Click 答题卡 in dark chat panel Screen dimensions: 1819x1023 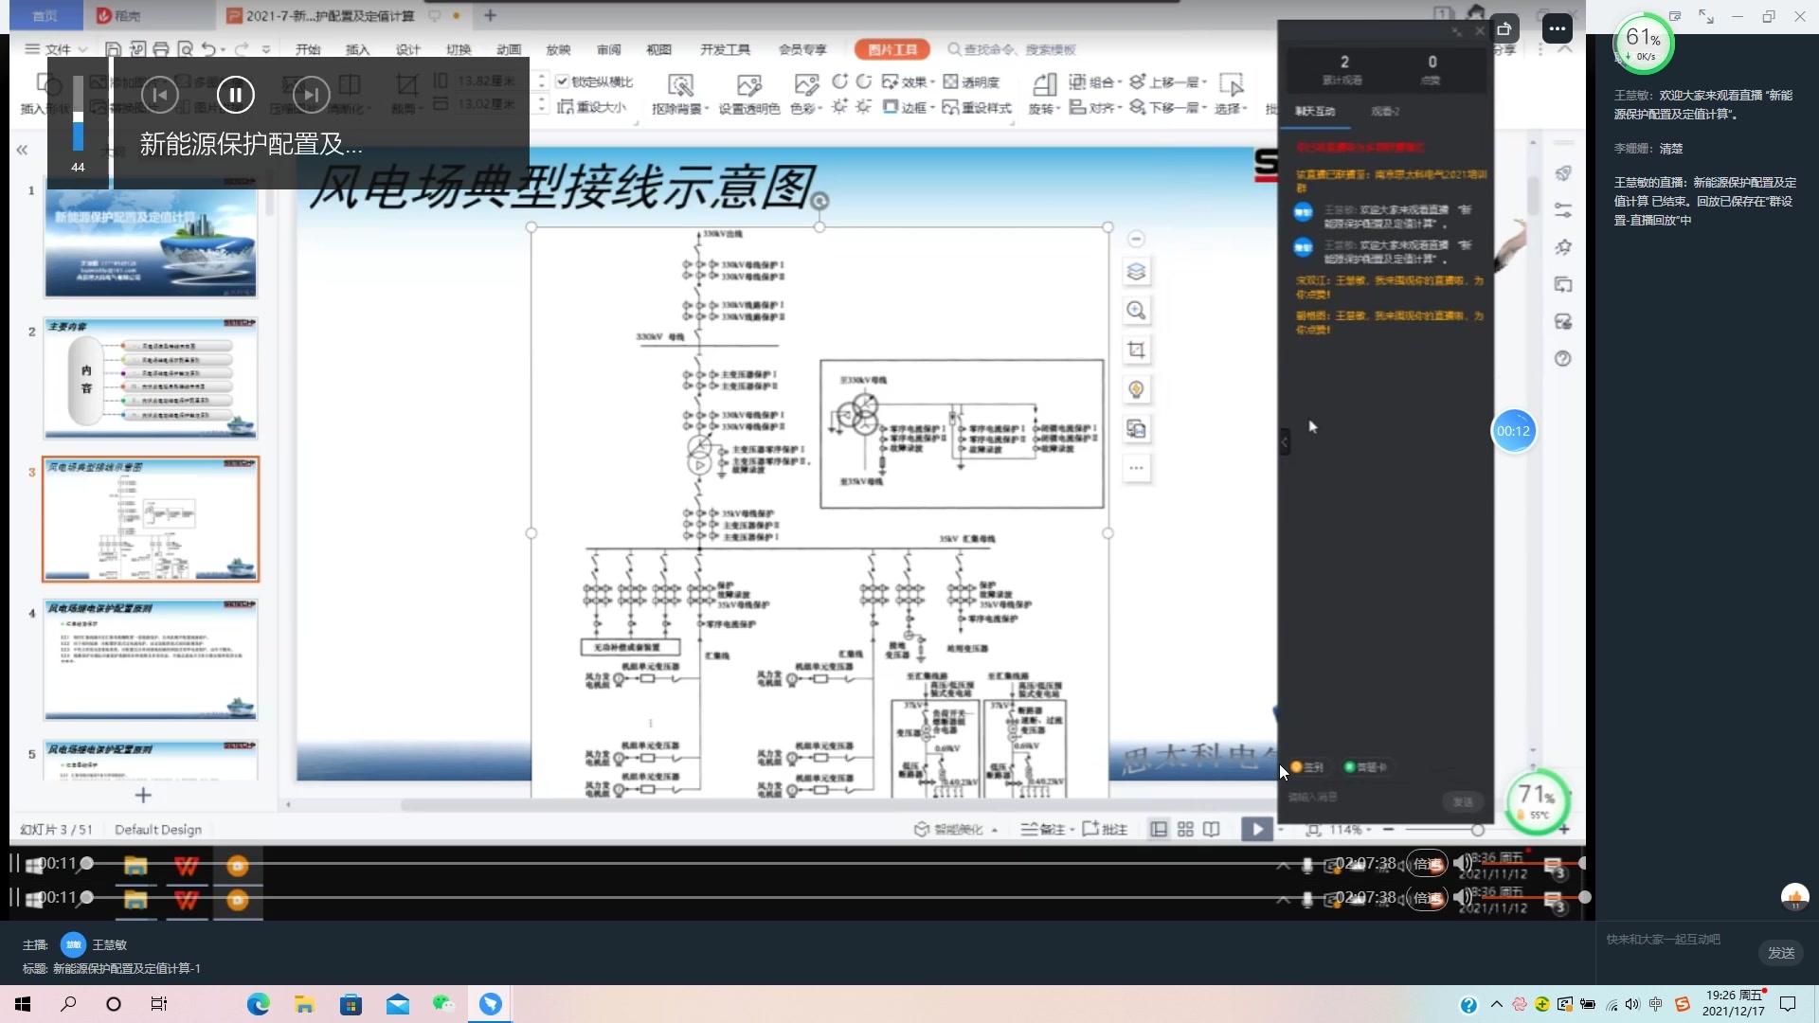1365,767
